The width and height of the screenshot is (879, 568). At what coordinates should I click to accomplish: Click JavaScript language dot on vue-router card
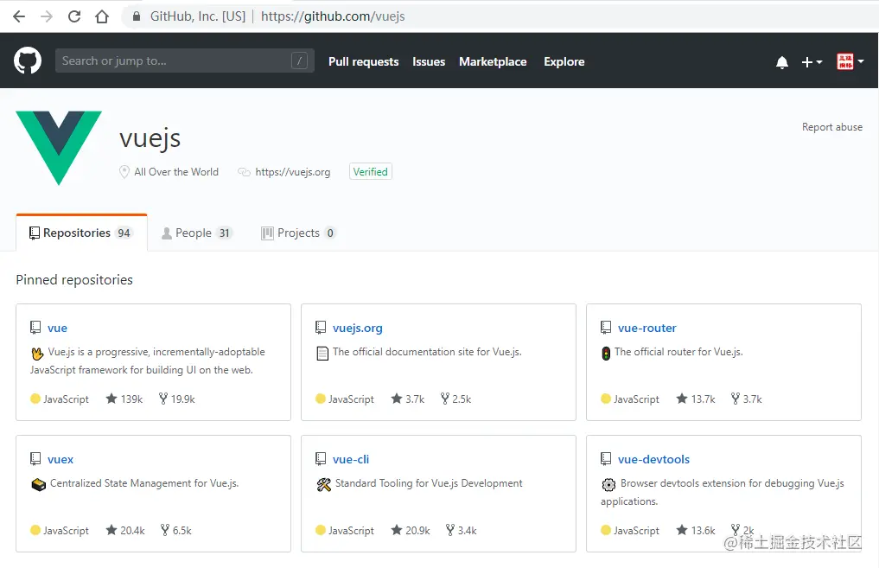coord(605,399)
